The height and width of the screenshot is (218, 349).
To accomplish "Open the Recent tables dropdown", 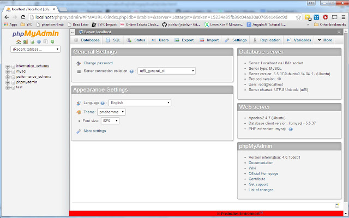I will coord(35,50).
